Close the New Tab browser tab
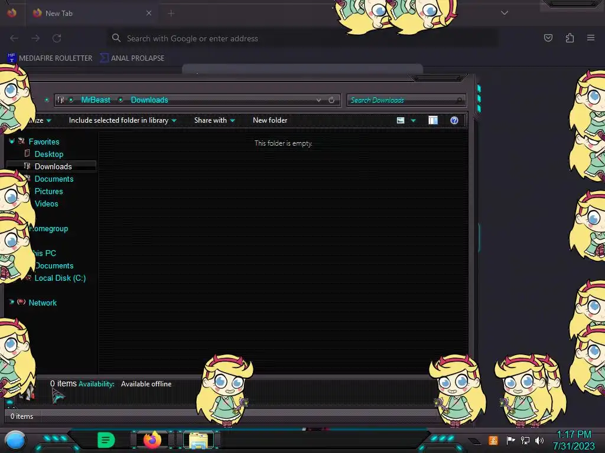This screenshot has width=605, height=453. click(x=148, y=13)
